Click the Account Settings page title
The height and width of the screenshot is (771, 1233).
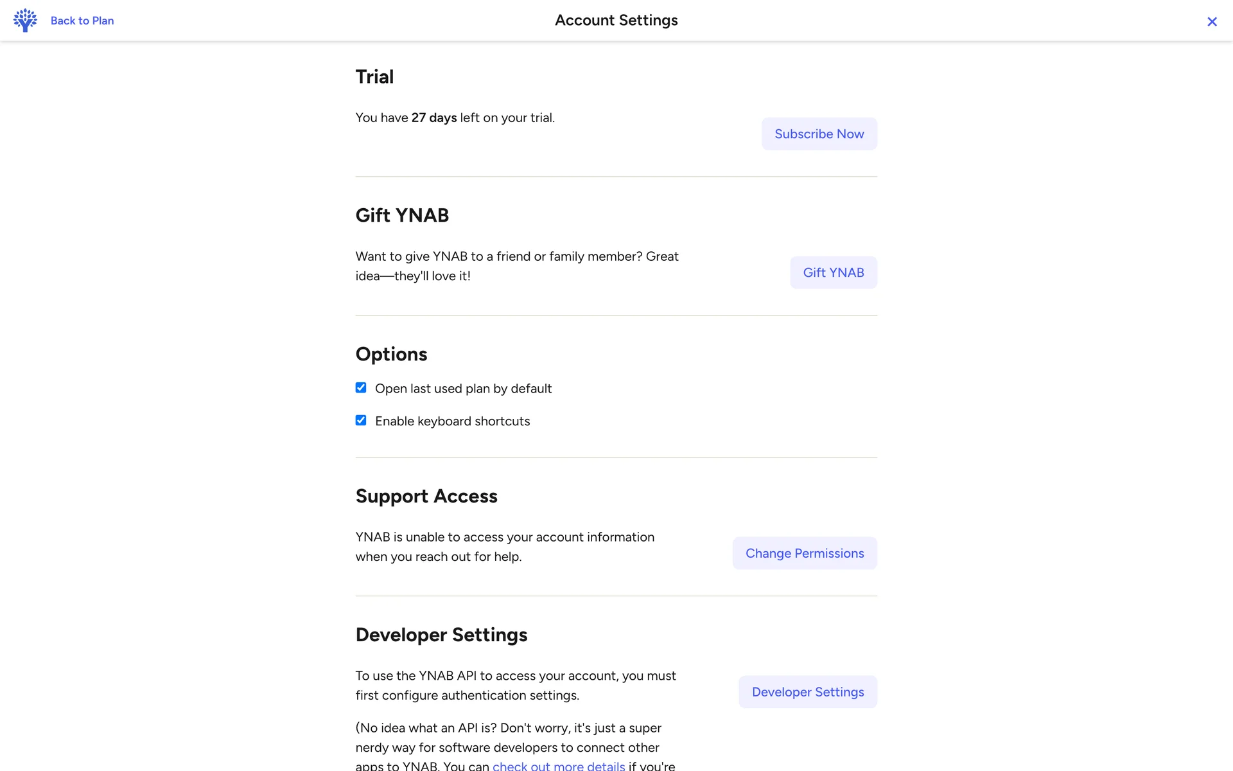[x=616, y=21]
